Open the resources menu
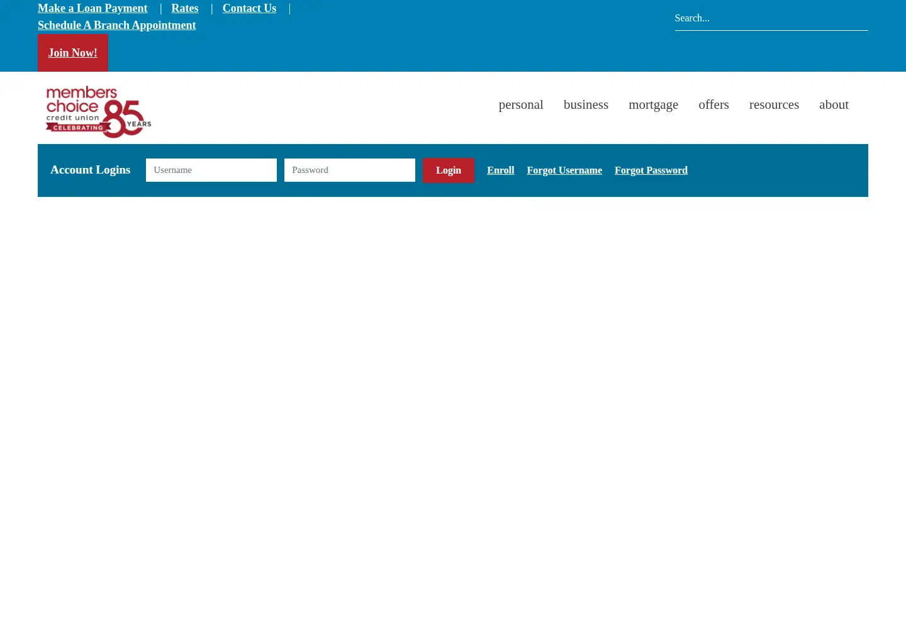The image size is (906, 629). (774, 104)
